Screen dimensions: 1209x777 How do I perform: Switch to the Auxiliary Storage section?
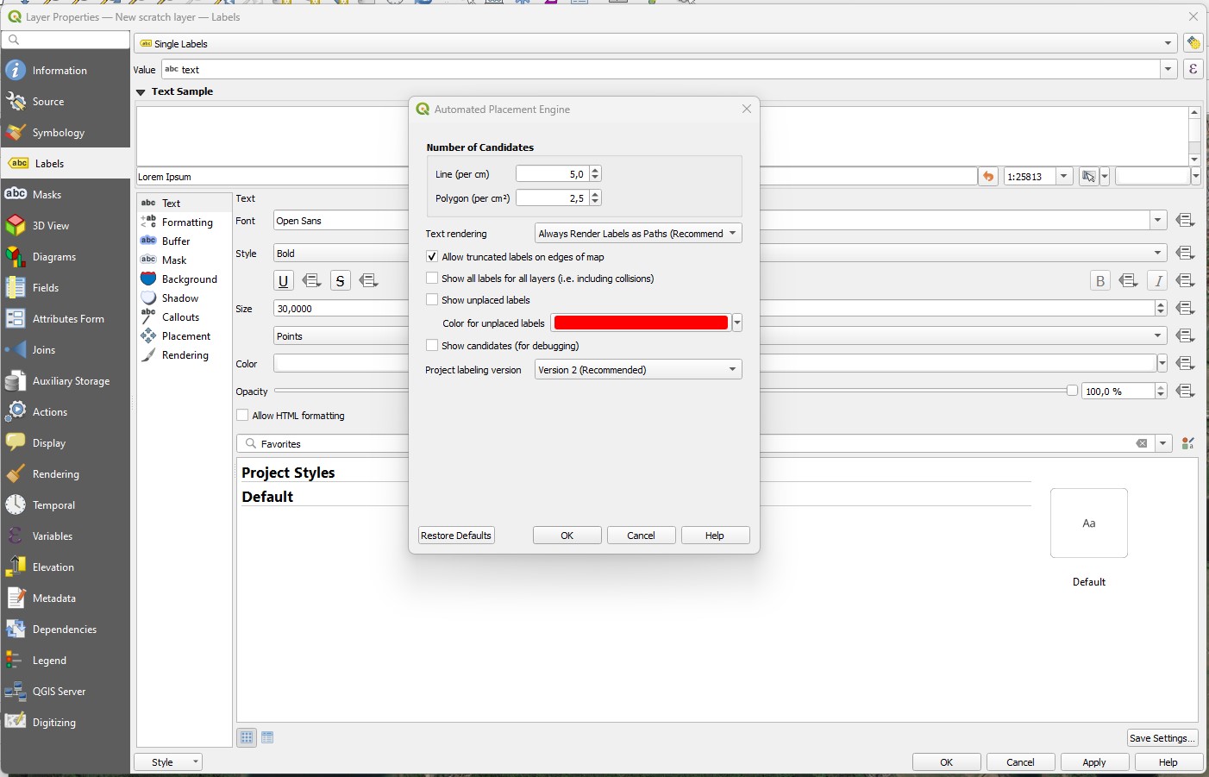click(x=72, y=380)
